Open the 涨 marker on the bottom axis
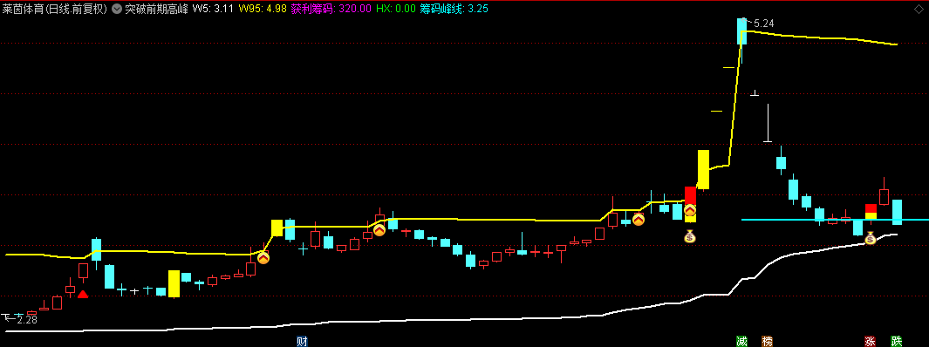The image size is (929, 347). pyautogui.click(x=871, y=341)
